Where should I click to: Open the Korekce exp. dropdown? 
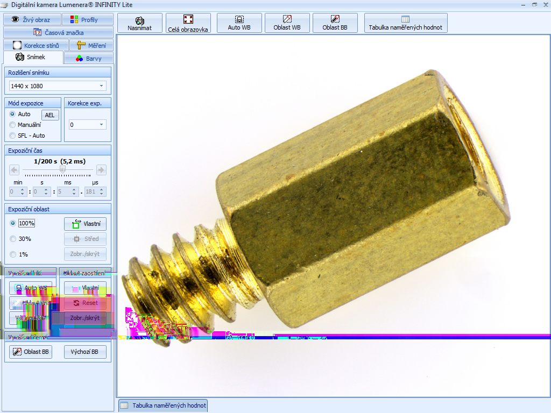(101, 125)
